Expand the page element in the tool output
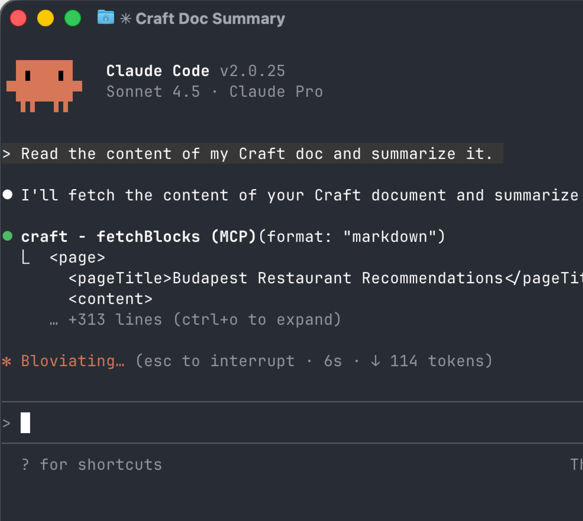The image size is (583, 521). (77, 257)
